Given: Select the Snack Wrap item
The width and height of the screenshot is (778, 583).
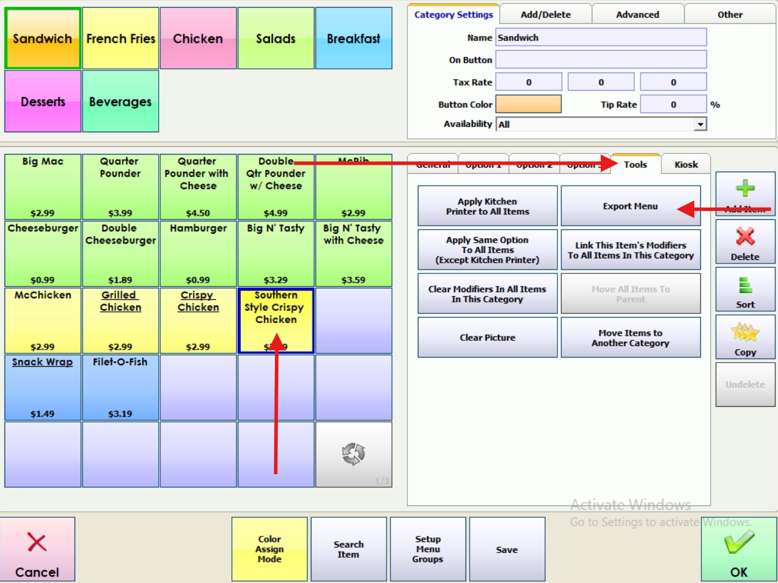Looking at the screenshot, I should click(x=43, y=387).
